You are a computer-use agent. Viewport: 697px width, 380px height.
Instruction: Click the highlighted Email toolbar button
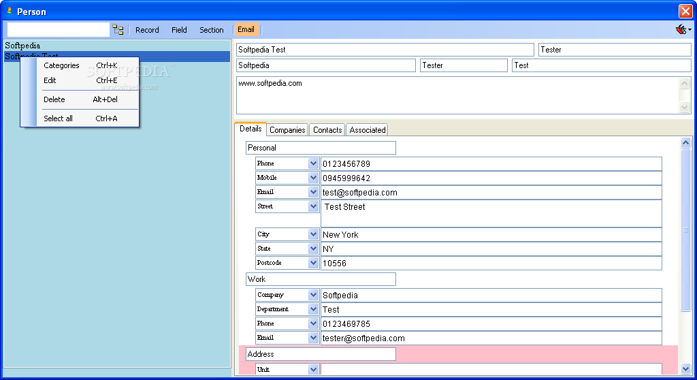point(246,29)
